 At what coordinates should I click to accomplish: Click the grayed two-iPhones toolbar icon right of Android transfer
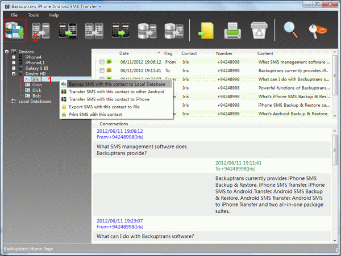point(94,31)
